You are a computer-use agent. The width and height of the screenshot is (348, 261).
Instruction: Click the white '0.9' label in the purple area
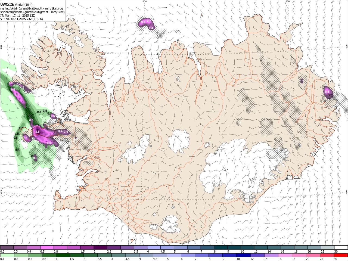point(49,143)
